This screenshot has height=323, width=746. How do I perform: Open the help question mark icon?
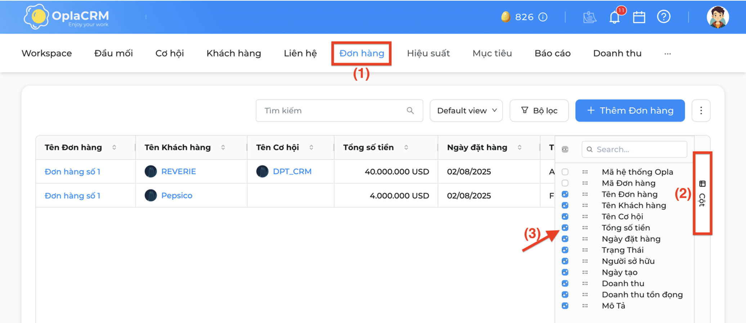[664, 17]
